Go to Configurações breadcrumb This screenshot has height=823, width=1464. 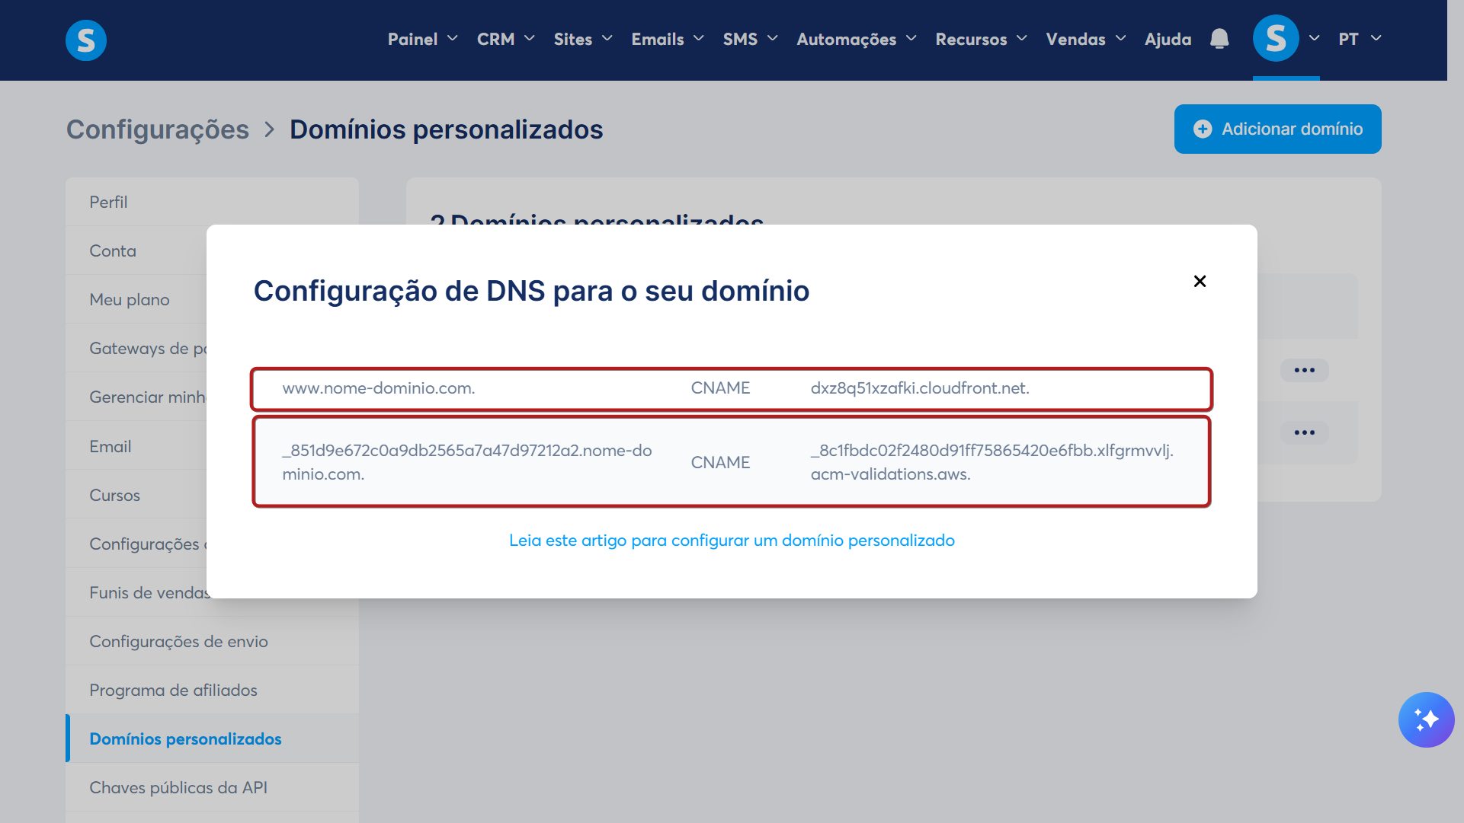click(x=158, y=130)
